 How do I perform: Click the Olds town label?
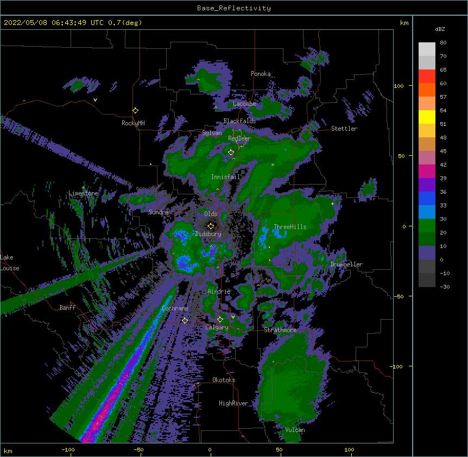point(211,214)
